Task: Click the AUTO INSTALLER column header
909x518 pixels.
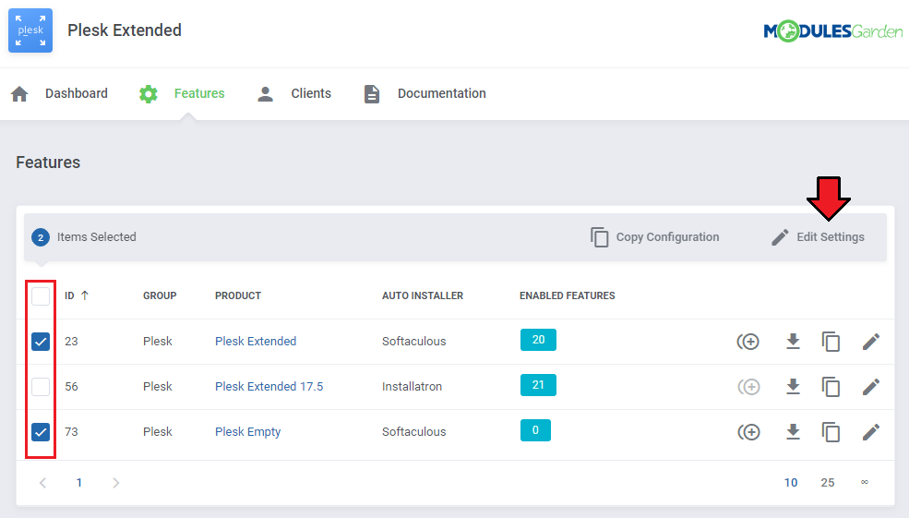Action: 423,295
